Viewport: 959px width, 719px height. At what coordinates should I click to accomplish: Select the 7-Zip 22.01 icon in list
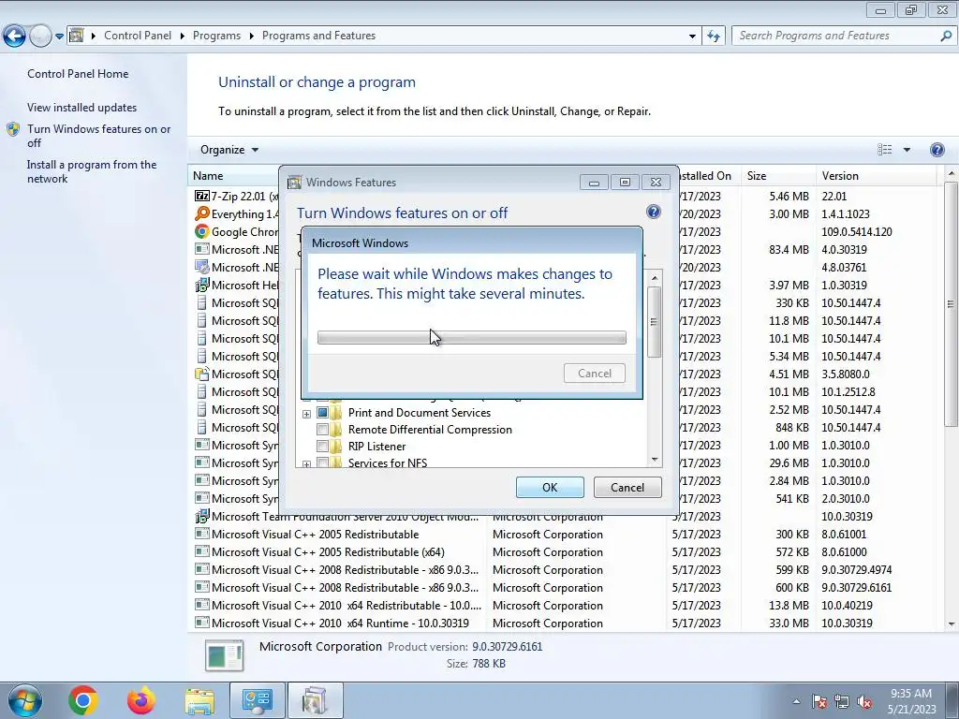click(x=202, y=196)
